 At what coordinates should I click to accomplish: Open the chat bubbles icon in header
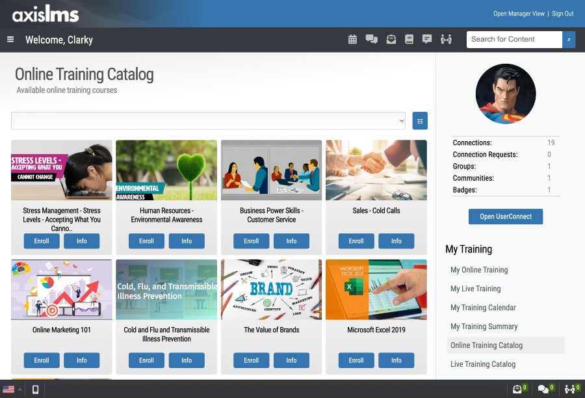tap(372, 39)
